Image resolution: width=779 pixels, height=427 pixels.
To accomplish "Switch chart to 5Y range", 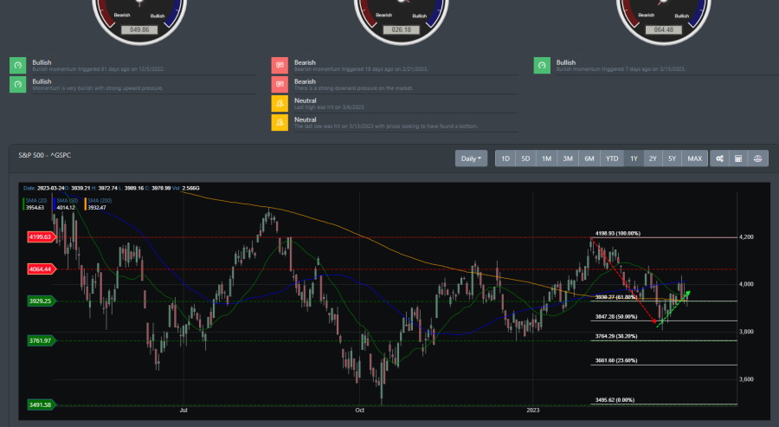I will click(x=673, y=159).
